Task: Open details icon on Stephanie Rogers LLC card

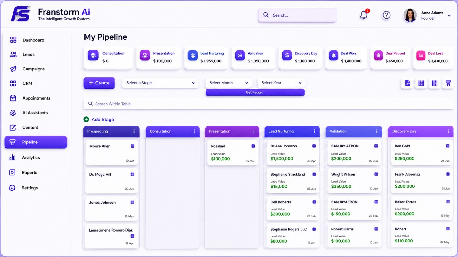Action: [x=314, y=229]
